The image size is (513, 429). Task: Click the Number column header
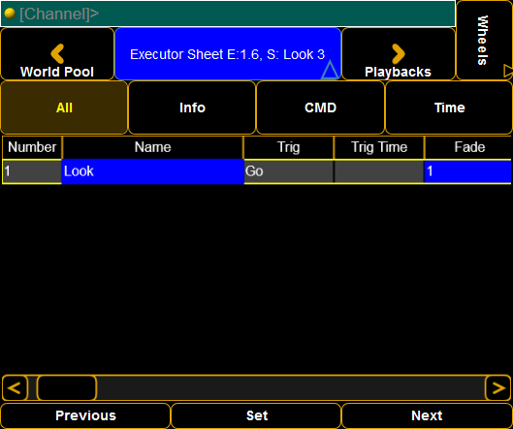click(x=32, y=147)
